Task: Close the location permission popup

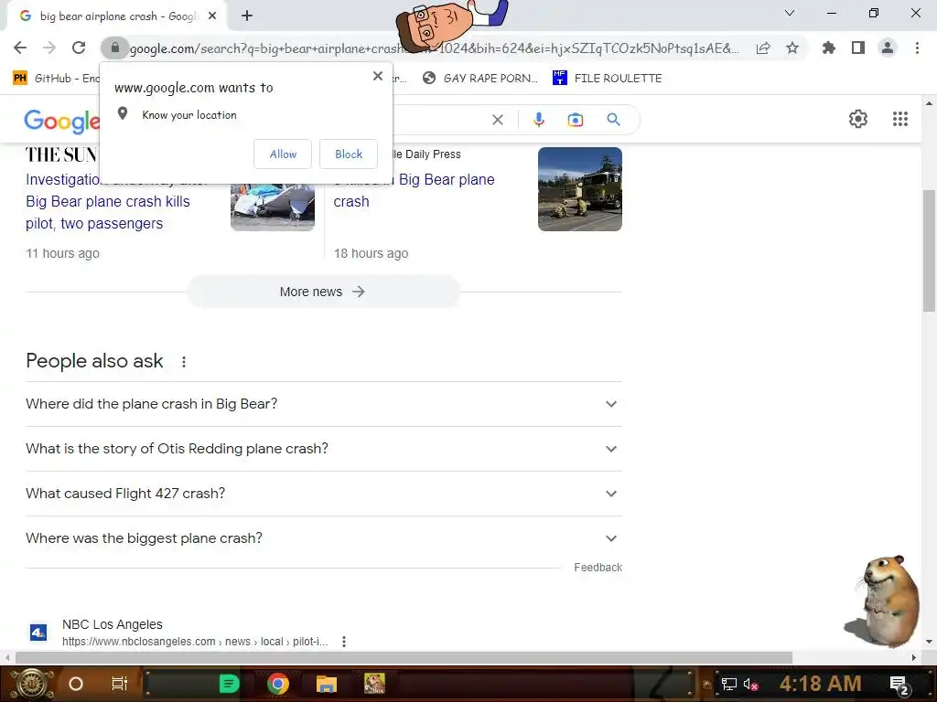Action: click(378, 76)
